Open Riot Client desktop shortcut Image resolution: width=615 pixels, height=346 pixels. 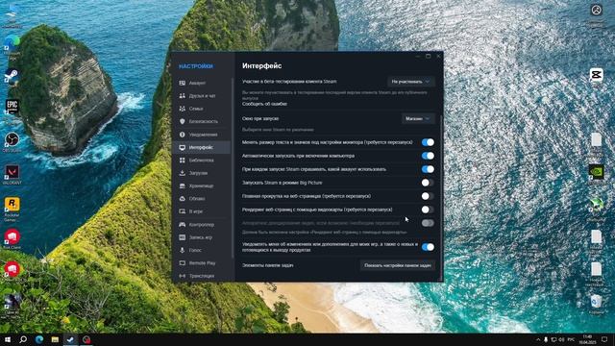[12, 239]
